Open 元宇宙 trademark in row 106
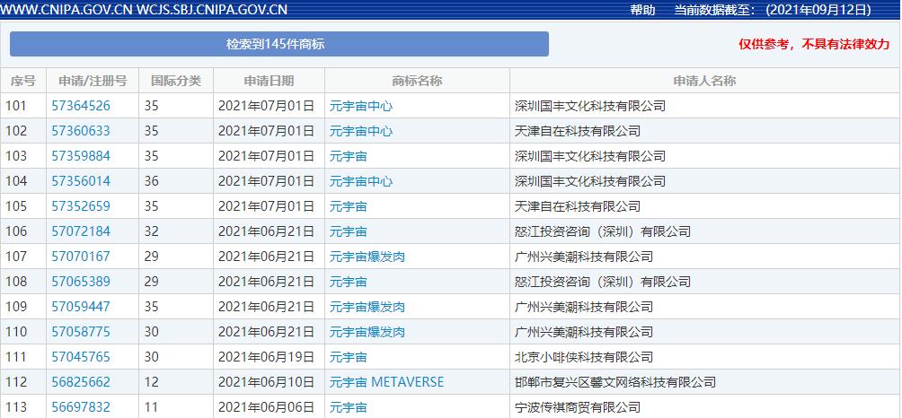The height and width of the screenshot is (418, 902). tap(348, 231)
